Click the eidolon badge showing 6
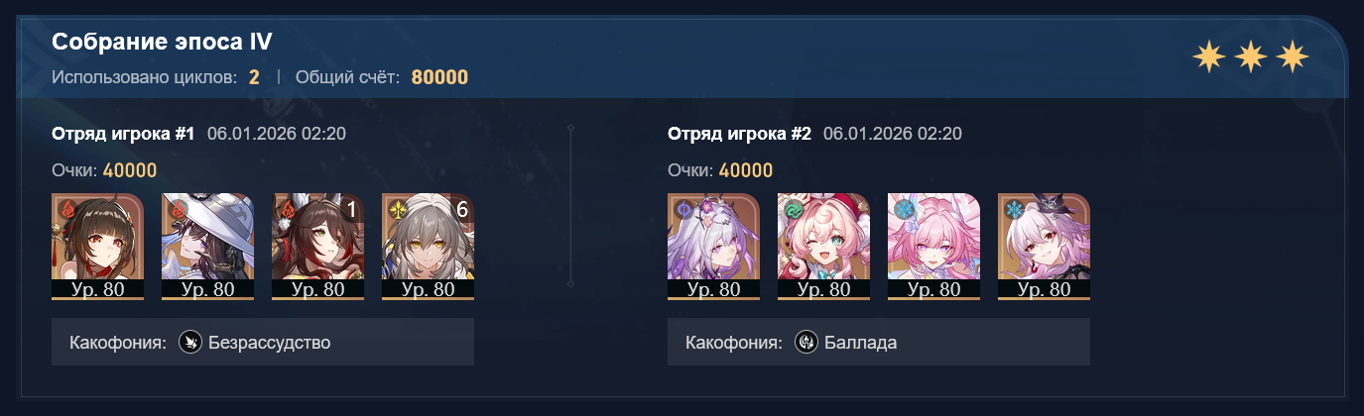The height and width of the screenshot is (416, 1364). pyautogui.click(x=460, y=209)
